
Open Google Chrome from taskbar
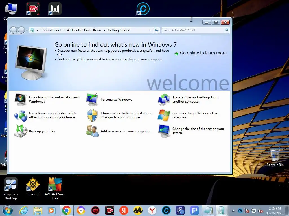(67, 210)
